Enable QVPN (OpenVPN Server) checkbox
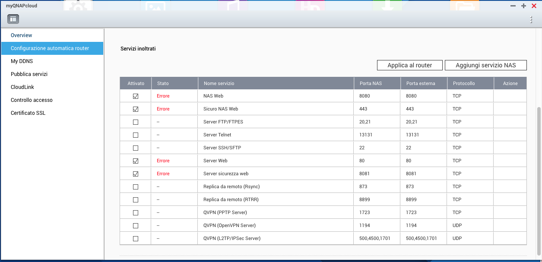This screenshot has height=262, width=542. [x=136, y=226]
